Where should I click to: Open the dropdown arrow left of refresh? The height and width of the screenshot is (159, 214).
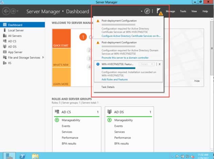pos(141,11)
